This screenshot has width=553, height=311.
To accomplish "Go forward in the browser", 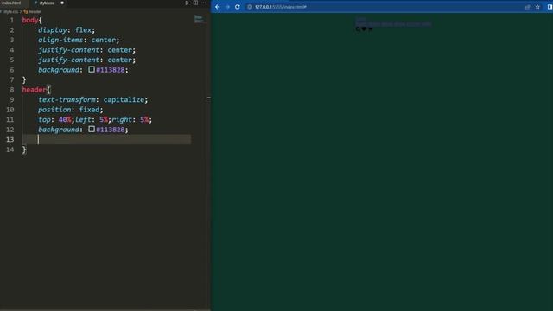I will [x=227, y=7].
